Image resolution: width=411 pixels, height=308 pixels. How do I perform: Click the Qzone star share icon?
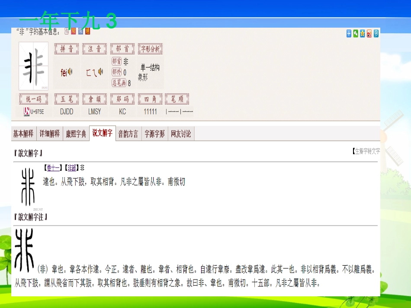click(x=362, y=34)
